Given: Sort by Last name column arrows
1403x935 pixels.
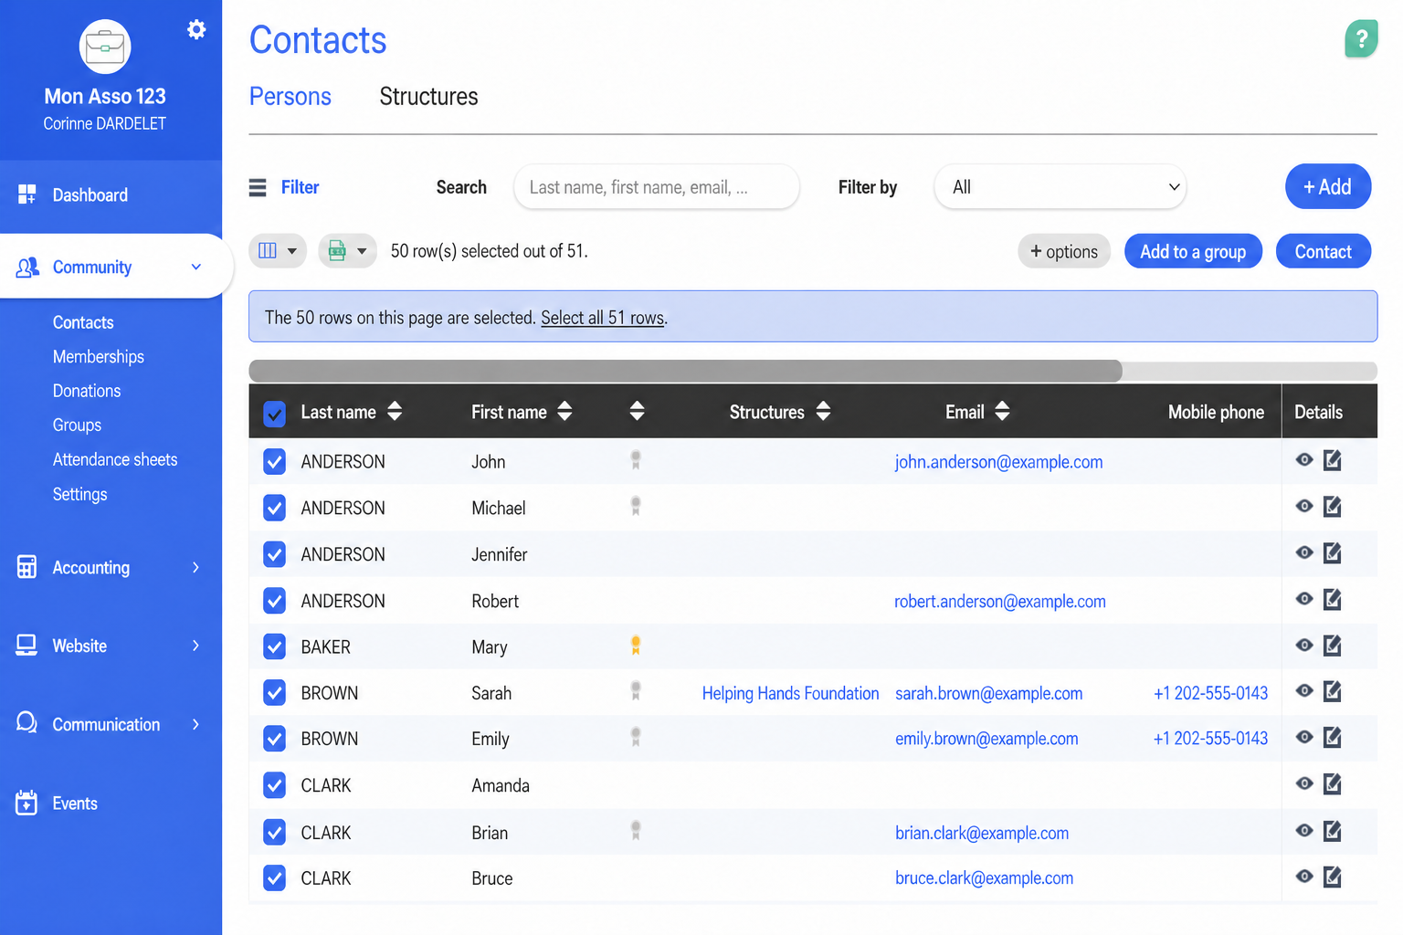Looking at the screenshot, I should (x=395, y=411).
